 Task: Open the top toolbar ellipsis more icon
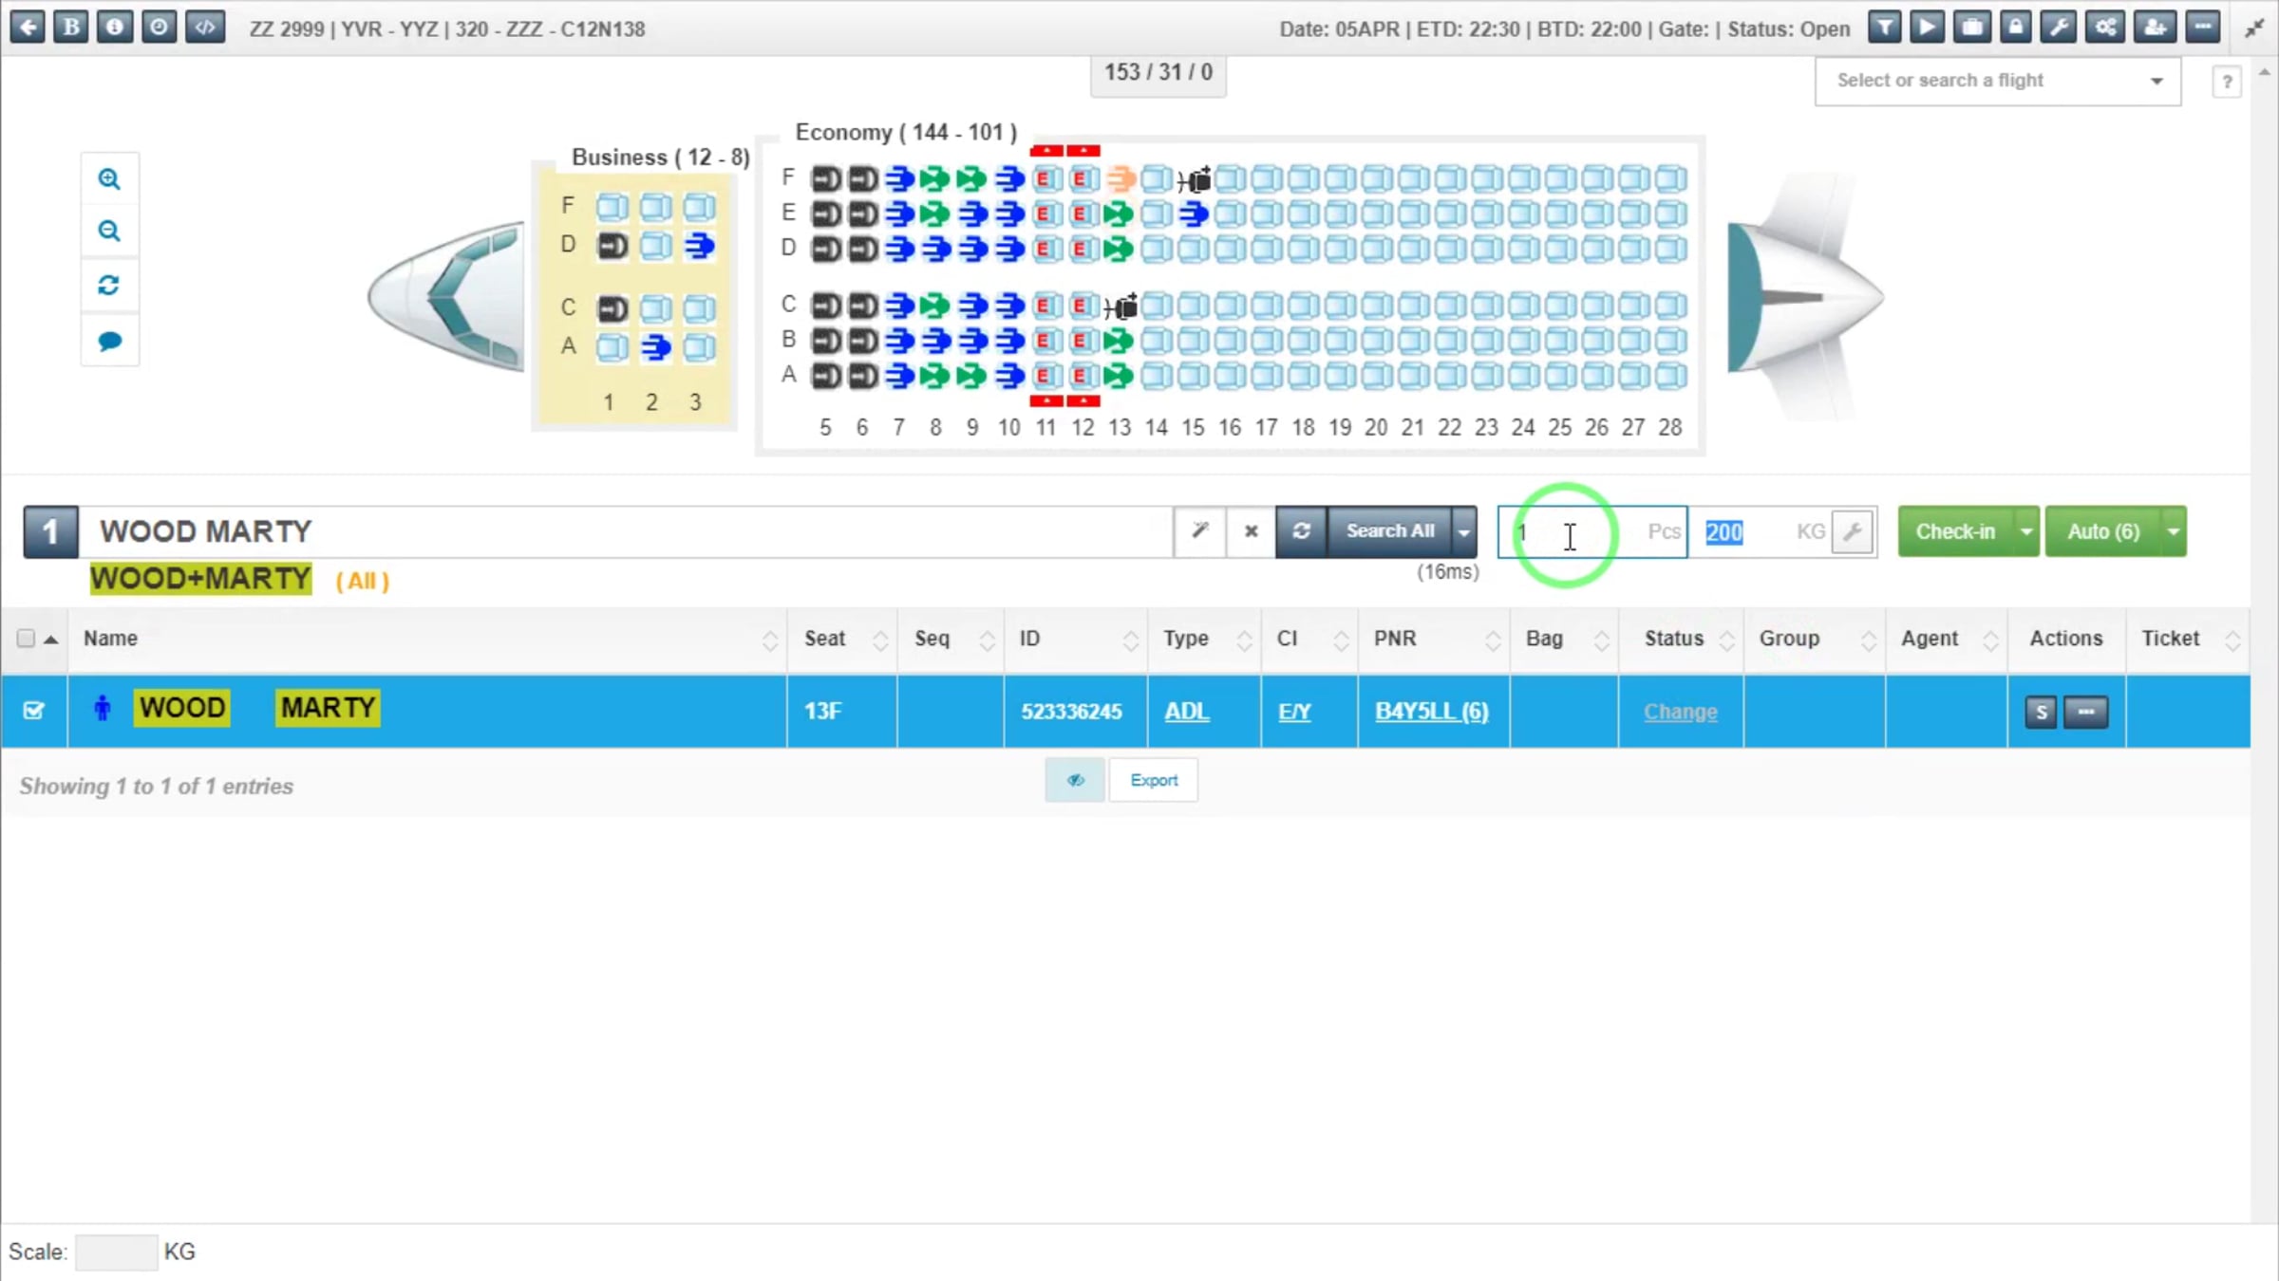pyautogui.click(x=2203, y=28)
